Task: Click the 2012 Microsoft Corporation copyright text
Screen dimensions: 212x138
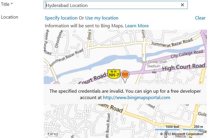Action: pyautogui.click(x=182, y=134)
